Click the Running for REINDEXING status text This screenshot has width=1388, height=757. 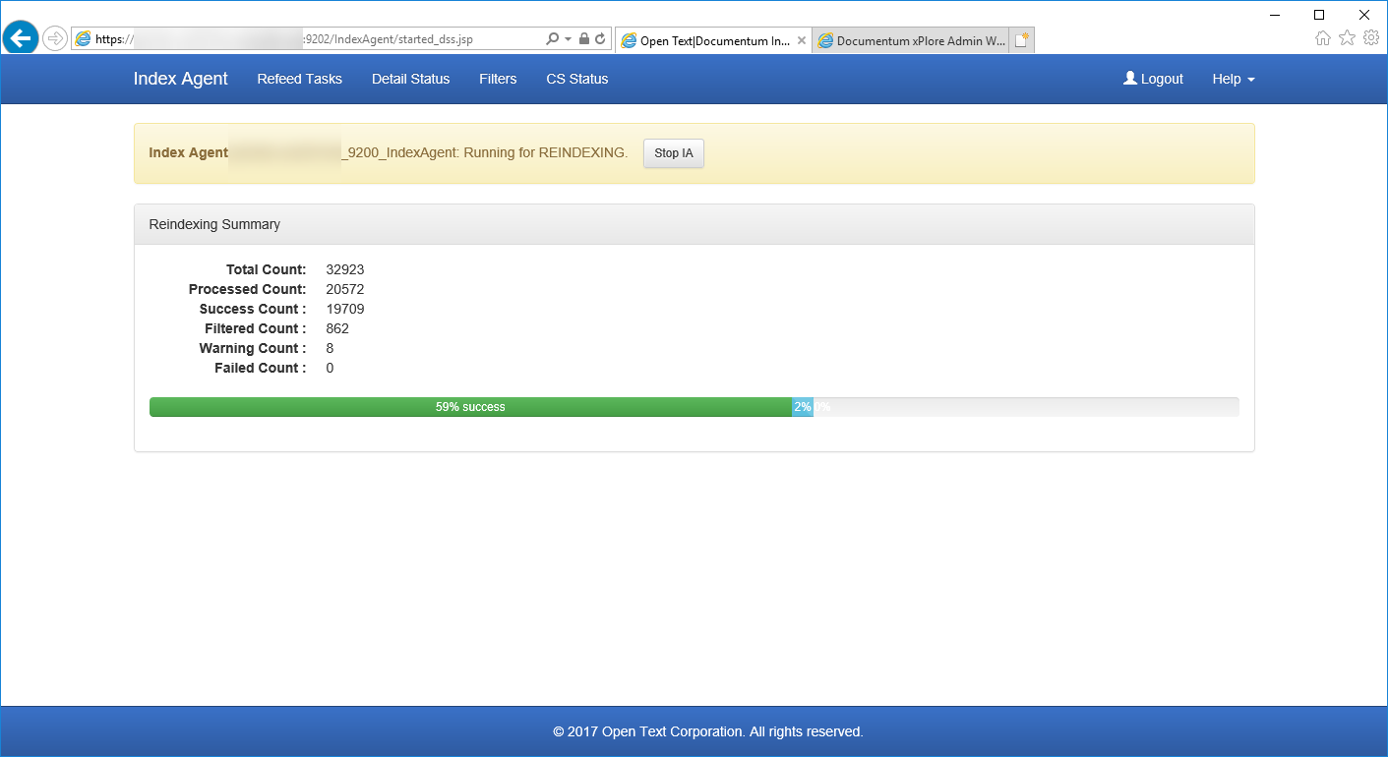coord(546,152)
